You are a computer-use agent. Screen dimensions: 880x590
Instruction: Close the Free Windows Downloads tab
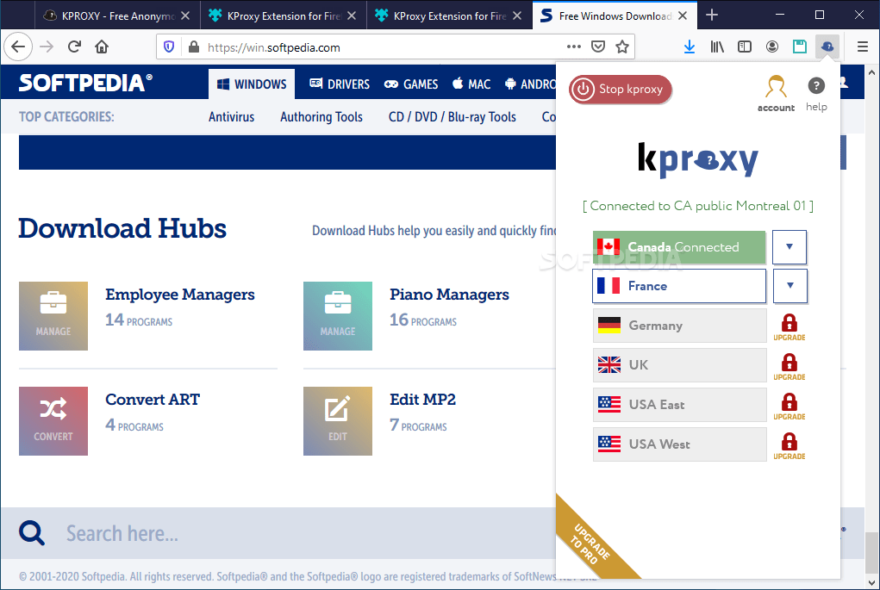coord(683,16)
